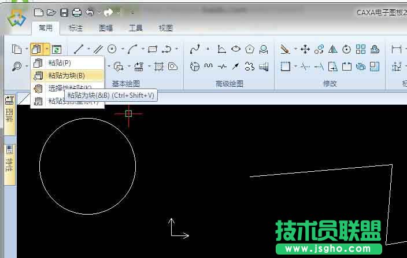407x258 pixels.
Task: Select the Wave line tool
Action: [209, 66]
